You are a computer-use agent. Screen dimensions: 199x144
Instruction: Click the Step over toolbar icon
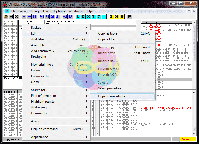47,17
